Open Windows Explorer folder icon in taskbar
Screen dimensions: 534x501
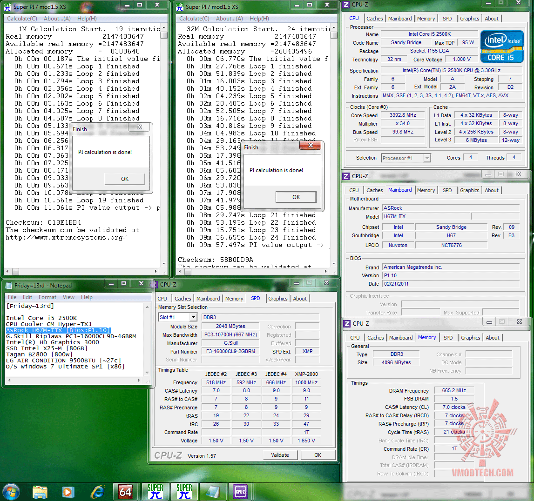40,491
